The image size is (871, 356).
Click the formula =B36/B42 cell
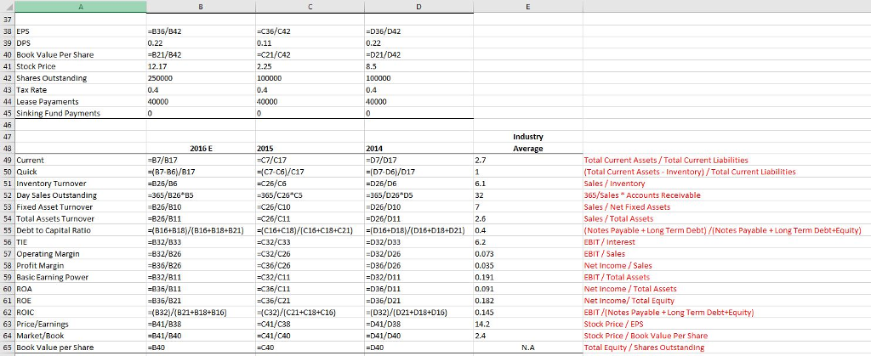pyautogui.click(x=201, y=31)
